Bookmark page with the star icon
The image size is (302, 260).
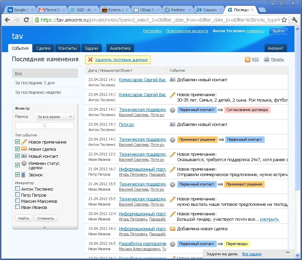pyautogui.click(x=284, y=20)
